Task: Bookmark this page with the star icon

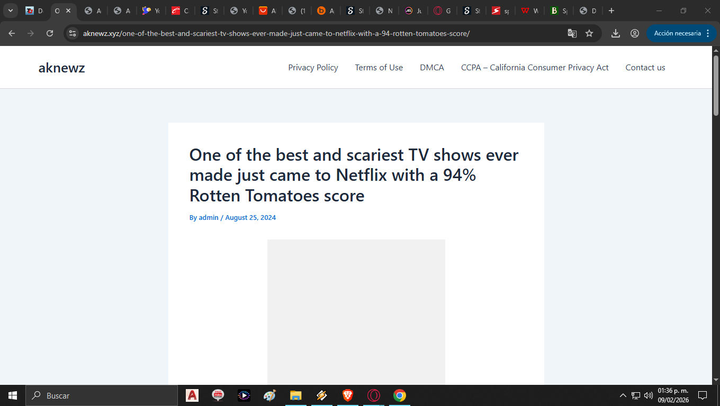Action: coord(589,33)
